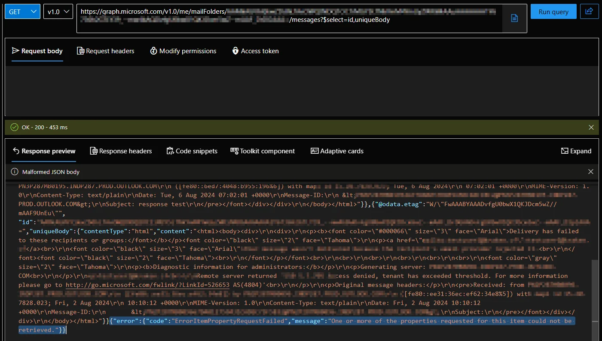The image size is (602, 341).
Task: Open the Toolkit component tab
Action: pyautogui.click(x=263, y=151)
